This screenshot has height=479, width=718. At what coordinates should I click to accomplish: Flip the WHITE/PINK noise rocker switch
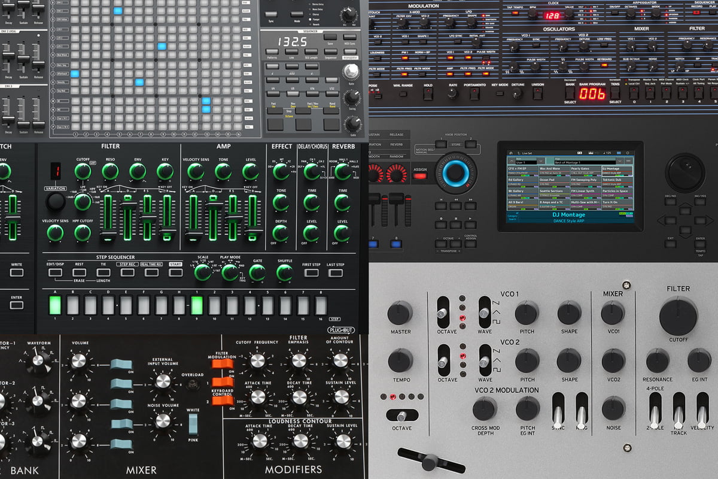tap(193, 425)
